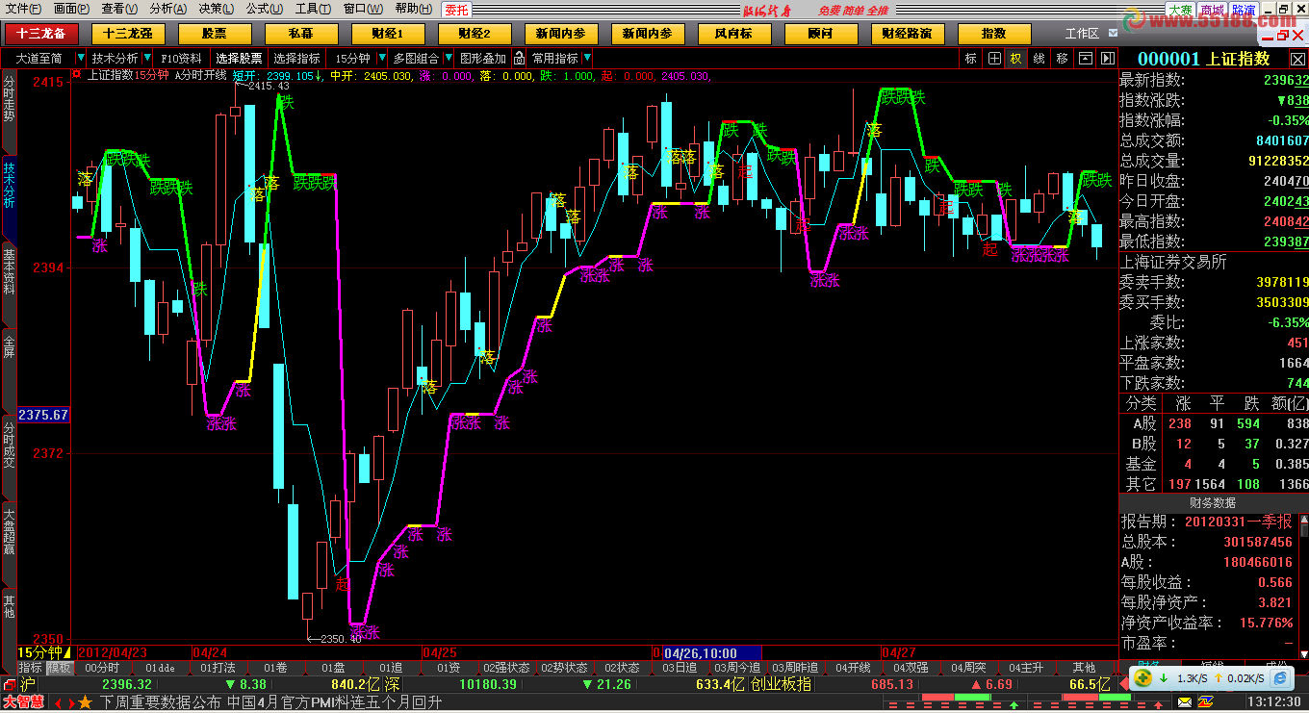Select the 01打法 indicator tab
1309x713 pixels.
coord(218,668)
